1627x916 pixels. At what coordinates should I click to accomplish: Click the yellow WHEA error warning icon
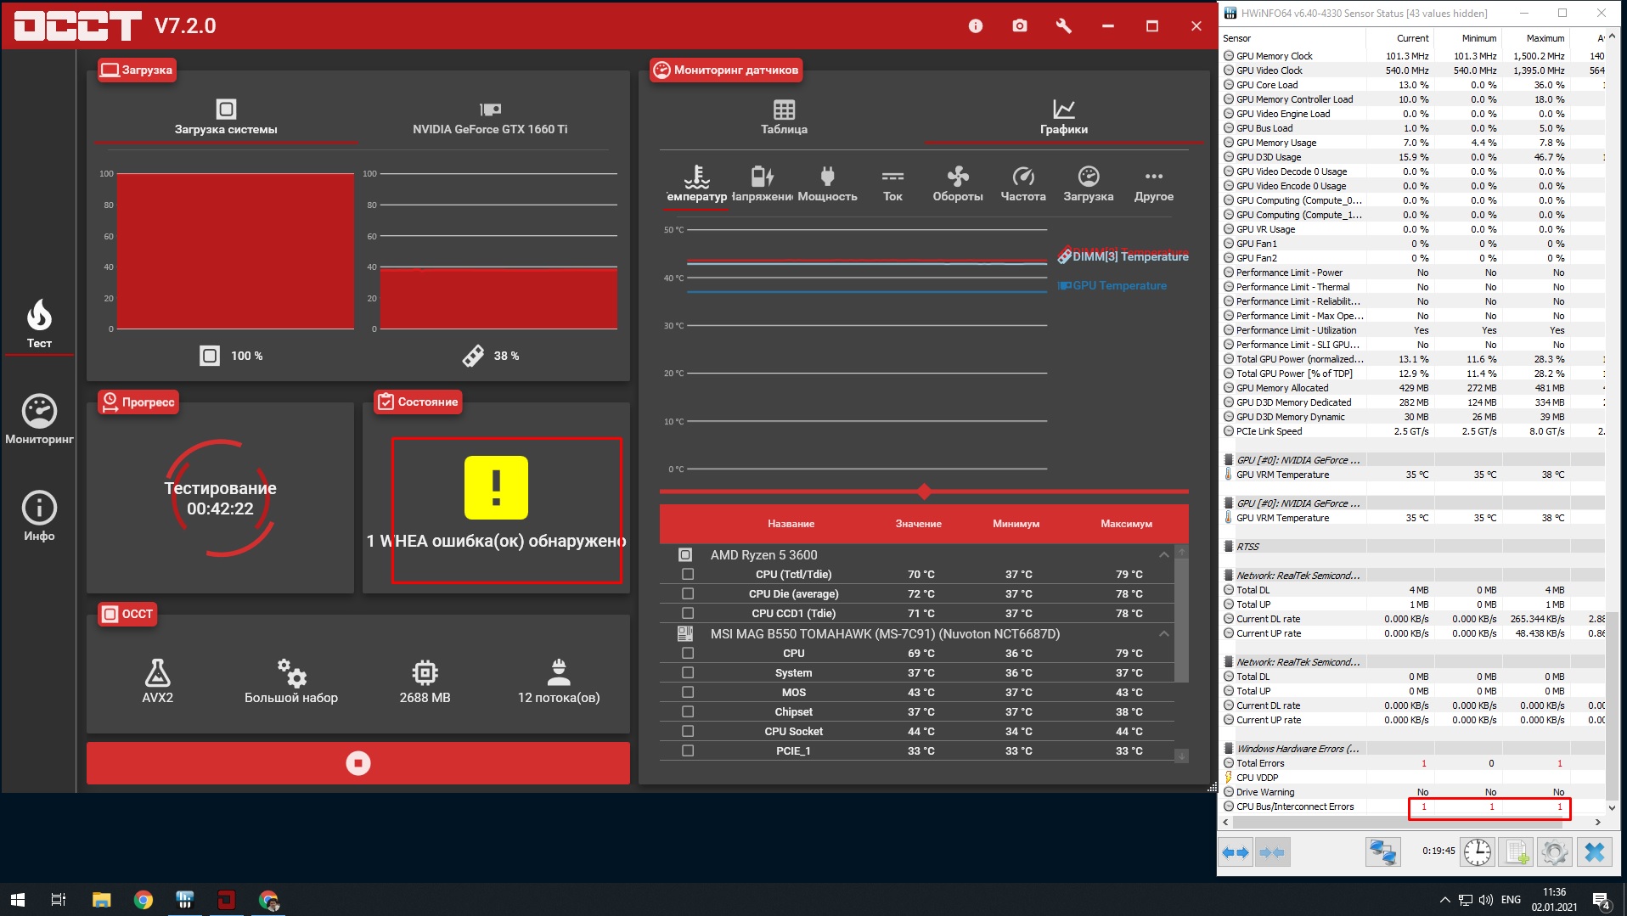[496, 487]
